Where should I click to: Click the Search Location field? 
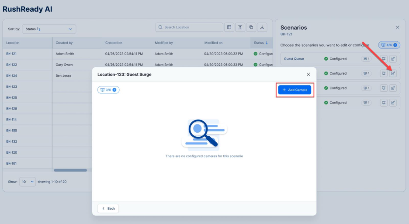coord(189,27)
